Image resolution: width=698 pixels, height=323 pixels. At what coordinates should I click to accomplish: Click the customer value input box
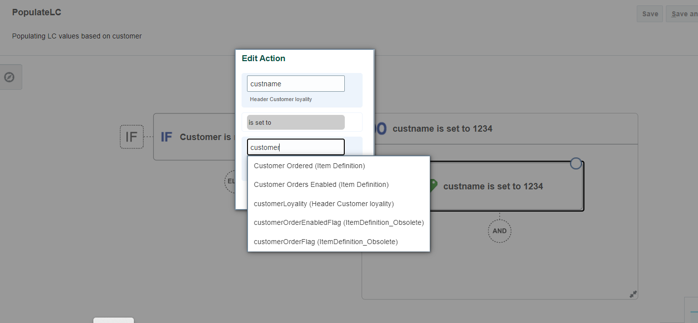(295, 147)
